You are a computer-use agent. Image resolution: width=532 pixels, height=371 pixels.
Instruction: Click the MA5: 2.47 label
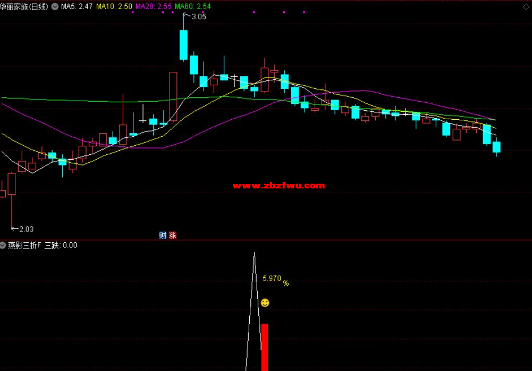[x=77, y=6]
